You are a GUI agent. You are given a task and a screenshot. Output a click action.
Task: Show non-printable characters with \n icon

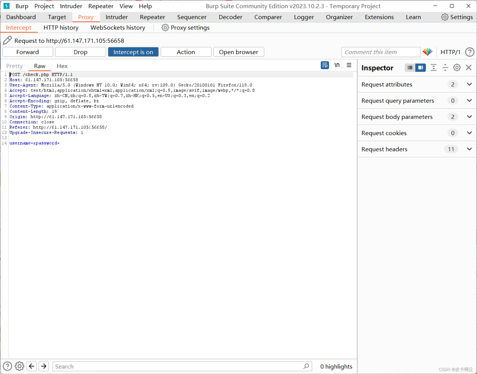coord(337,65)
